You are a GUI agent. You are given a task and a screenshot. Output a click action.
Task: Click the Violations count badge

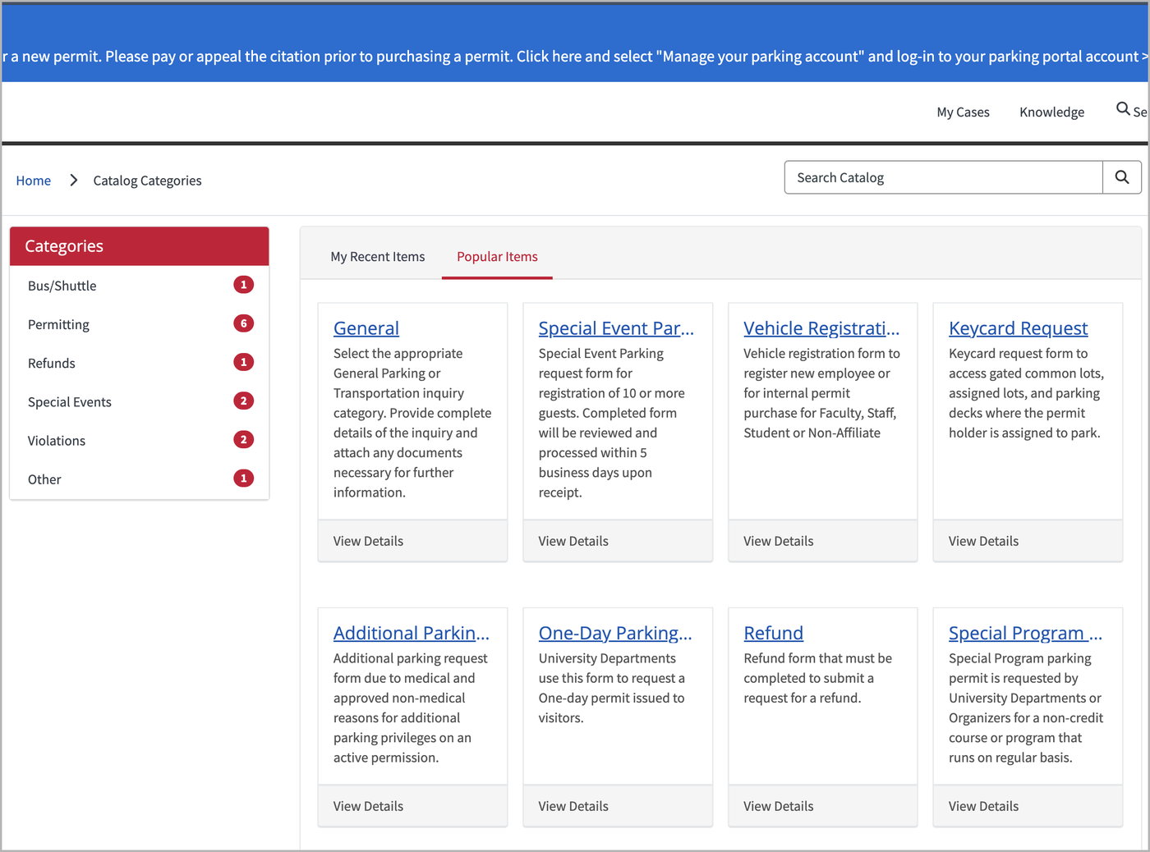tap(243, 439)
